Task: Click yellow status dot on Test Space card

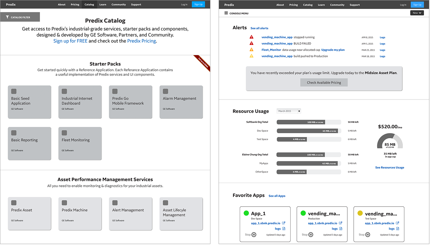Action: [x=360, y=213]
